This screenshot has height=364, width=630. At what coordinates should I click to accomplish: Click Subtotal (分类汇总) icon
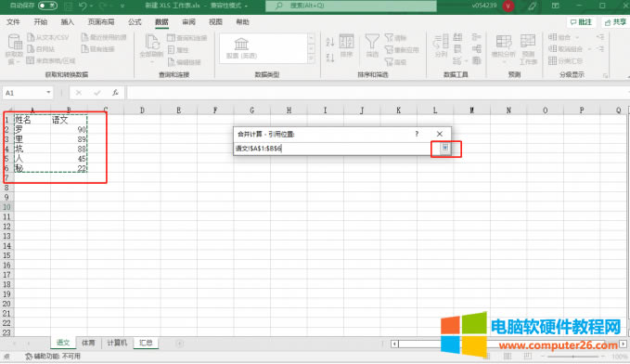point(552,60)
